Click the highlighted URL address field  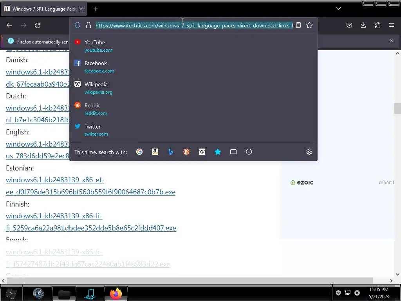[194, 25]
